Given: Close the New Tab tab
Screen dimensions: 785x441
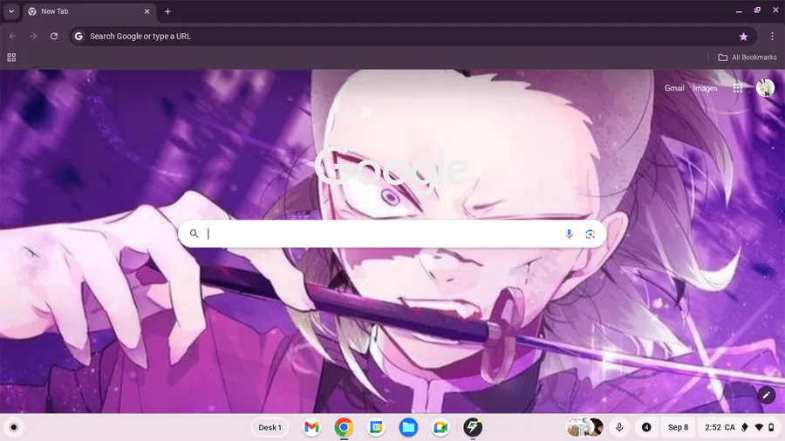Looking at the screenshot, I should pyautogui.click(x=147, y=11).
